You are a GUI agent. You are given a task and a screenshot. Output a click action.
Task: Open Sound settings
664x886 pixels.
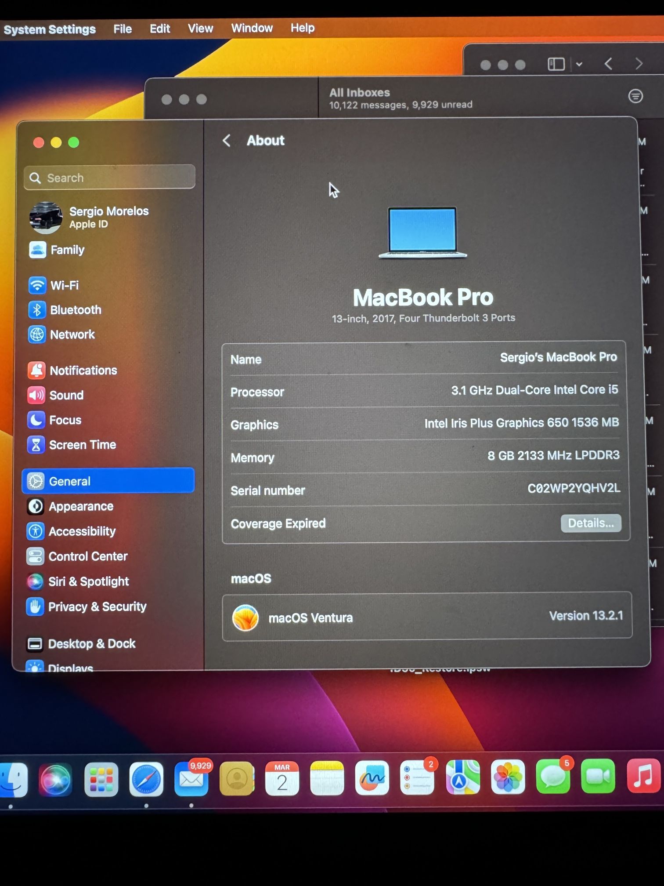click(66, 395)
